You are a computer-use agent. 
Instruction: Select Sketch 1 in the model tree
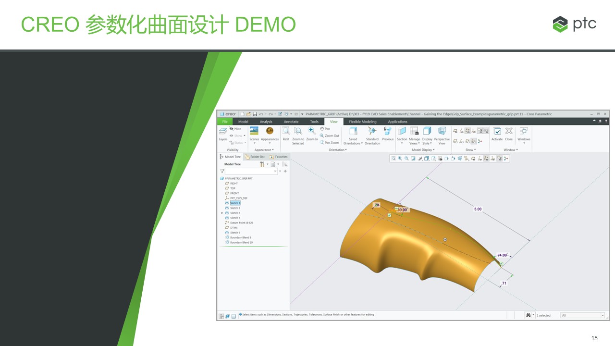235,203
